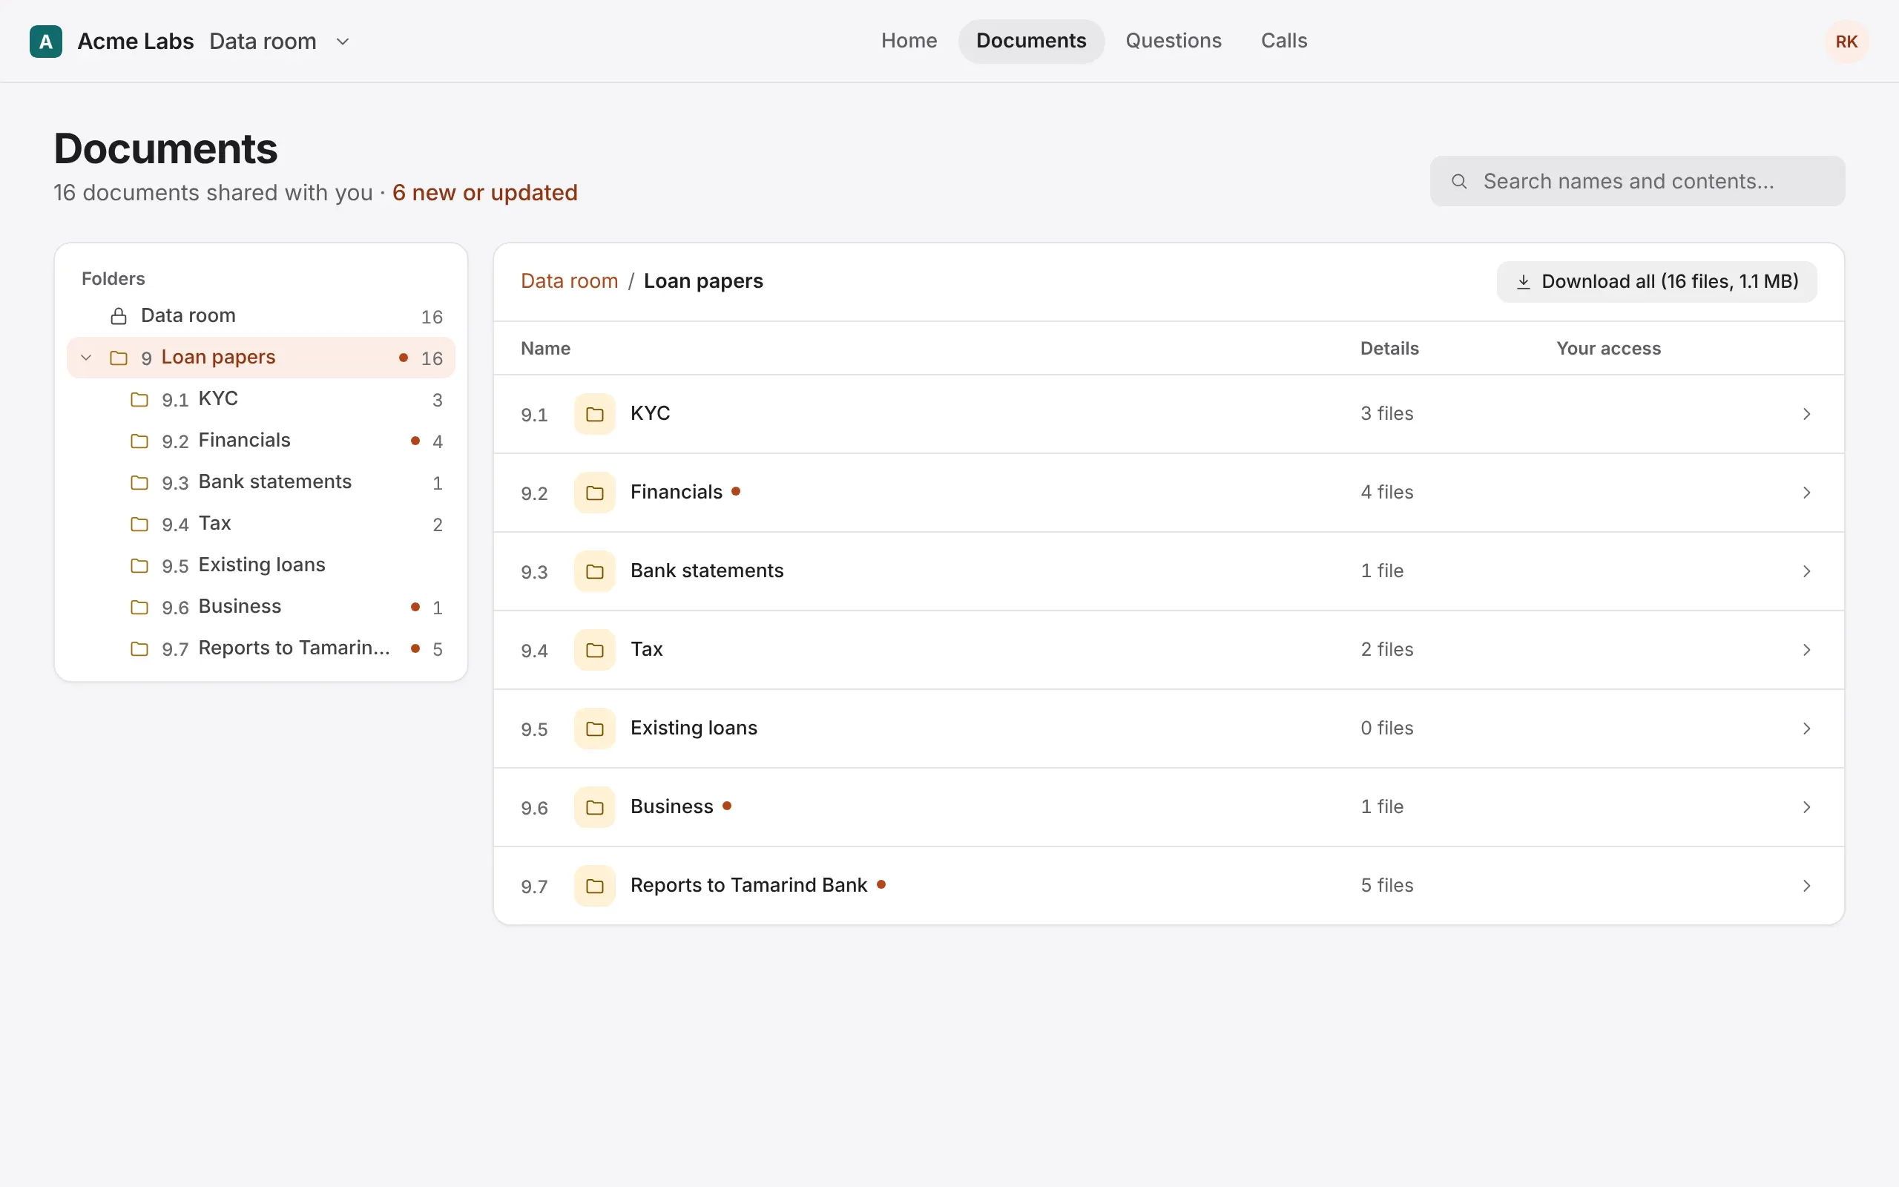The height and width of the screenshot is (1187, 1899).
Task: Click the Name column header
Action: point(545,349)
